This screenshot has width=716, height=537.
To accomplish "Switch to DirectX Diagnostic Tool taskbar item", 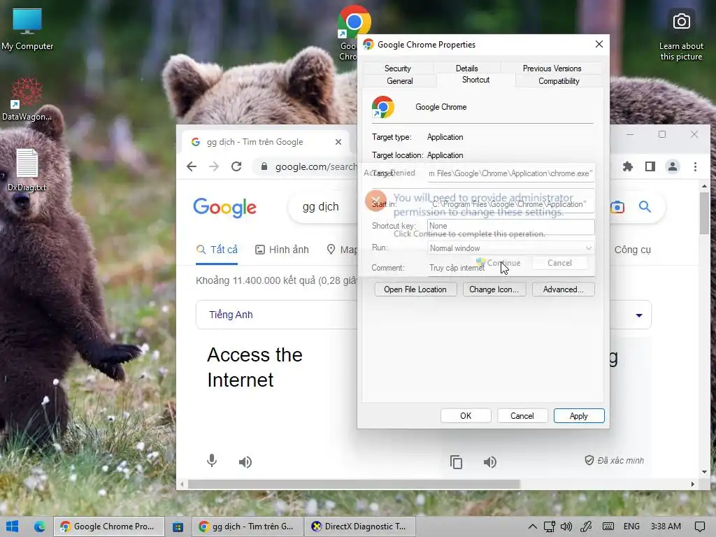I will pos(360,527).
